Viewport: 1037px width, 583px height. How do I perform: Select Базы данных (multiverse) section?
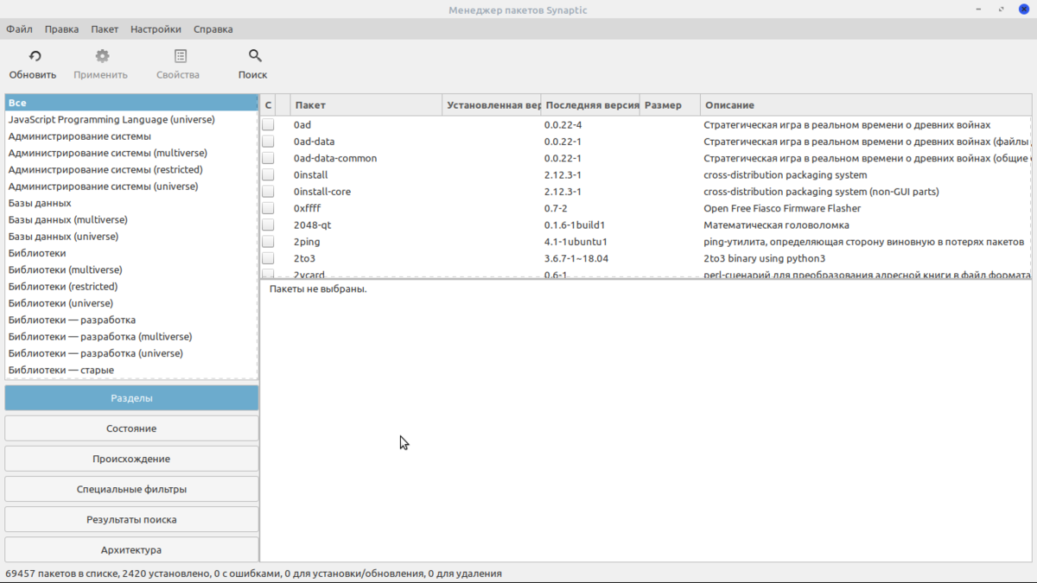click(x=131, y=220)
